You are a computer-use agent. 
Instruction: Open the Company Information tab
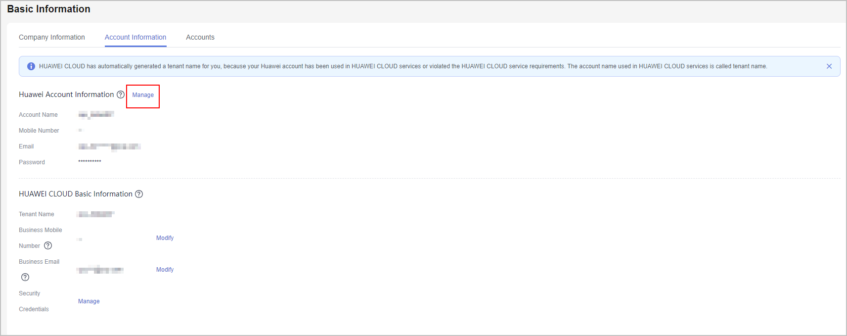pos(52,37)
